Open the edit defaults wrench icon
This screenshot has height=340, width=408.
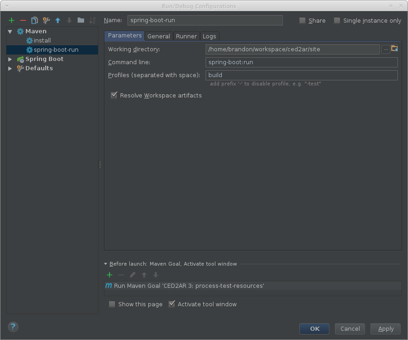tap(46, 20)
